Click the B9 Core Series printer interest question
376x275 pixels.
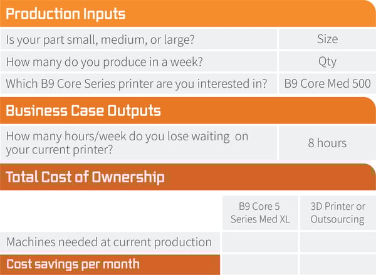[x=137, y=84]
